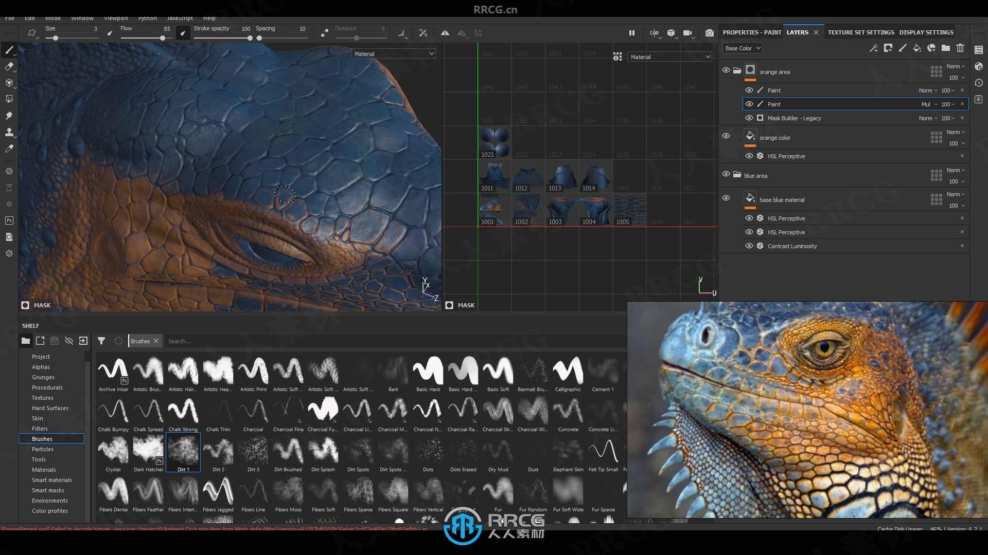
Task: Select the Smudge tool
Action: click(9, 116)
